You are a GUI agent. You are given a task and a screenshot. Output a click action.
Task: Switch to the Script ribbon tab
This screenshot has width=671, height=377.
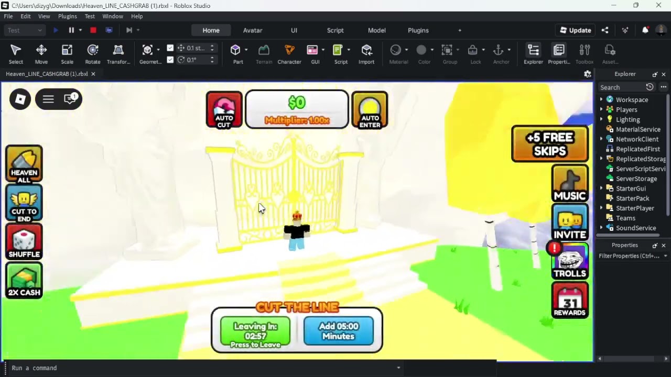pyautogui.click(x=335, y=30)
